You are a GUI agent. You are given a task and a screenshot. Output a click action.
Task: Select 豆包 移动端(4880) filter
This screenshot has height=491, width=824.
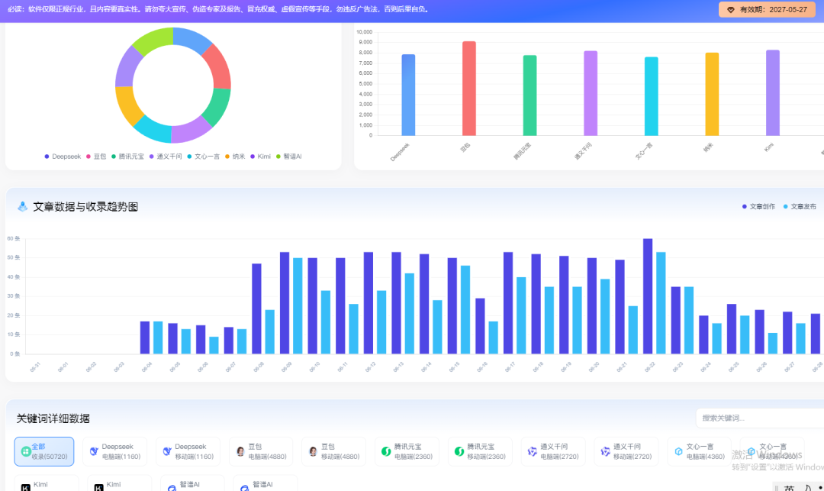[x=333, y=451]
